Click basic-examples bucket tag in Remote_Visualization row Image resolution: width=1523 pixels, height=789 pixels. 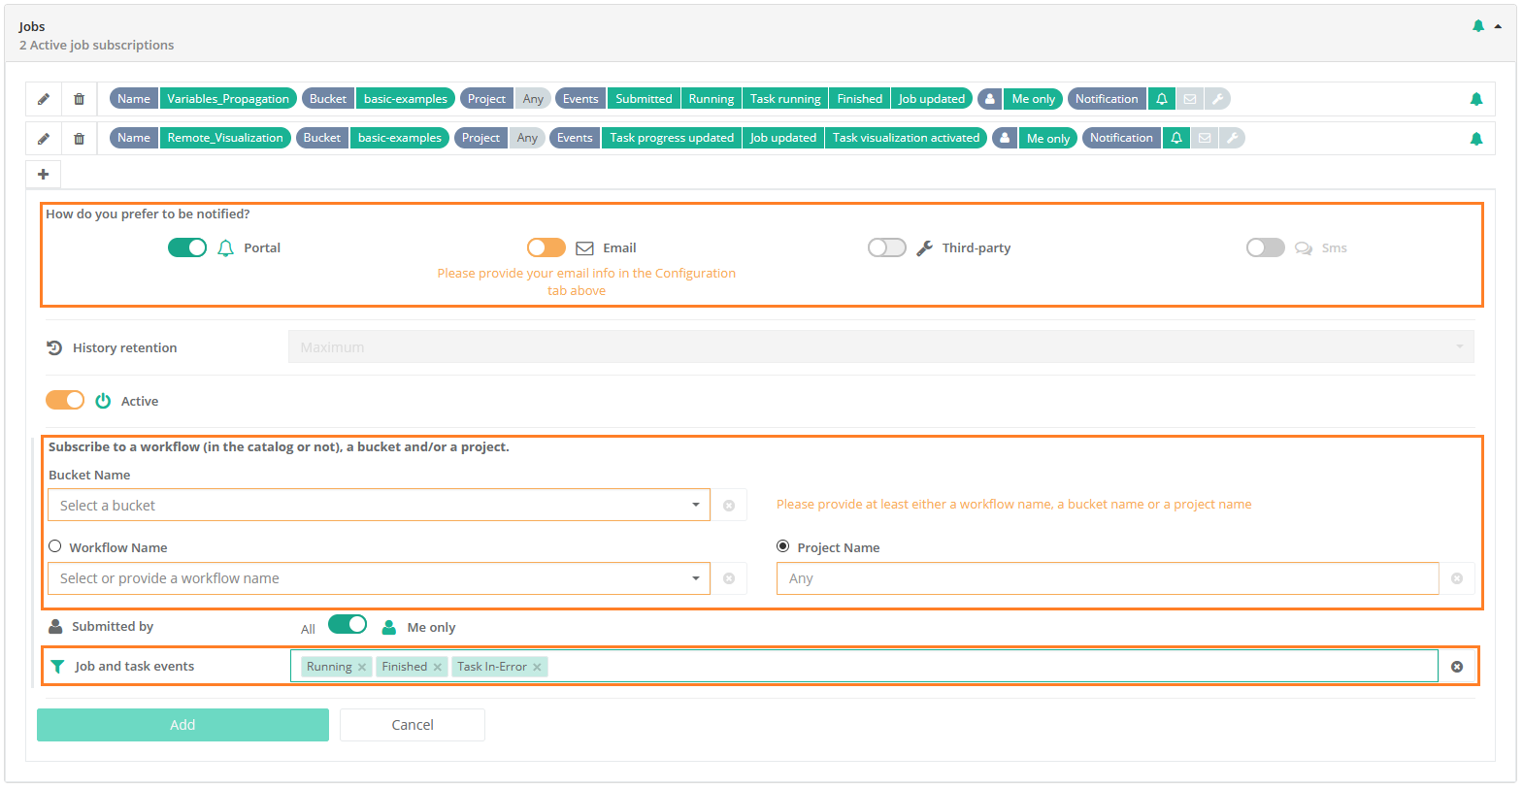pos(400,138)
